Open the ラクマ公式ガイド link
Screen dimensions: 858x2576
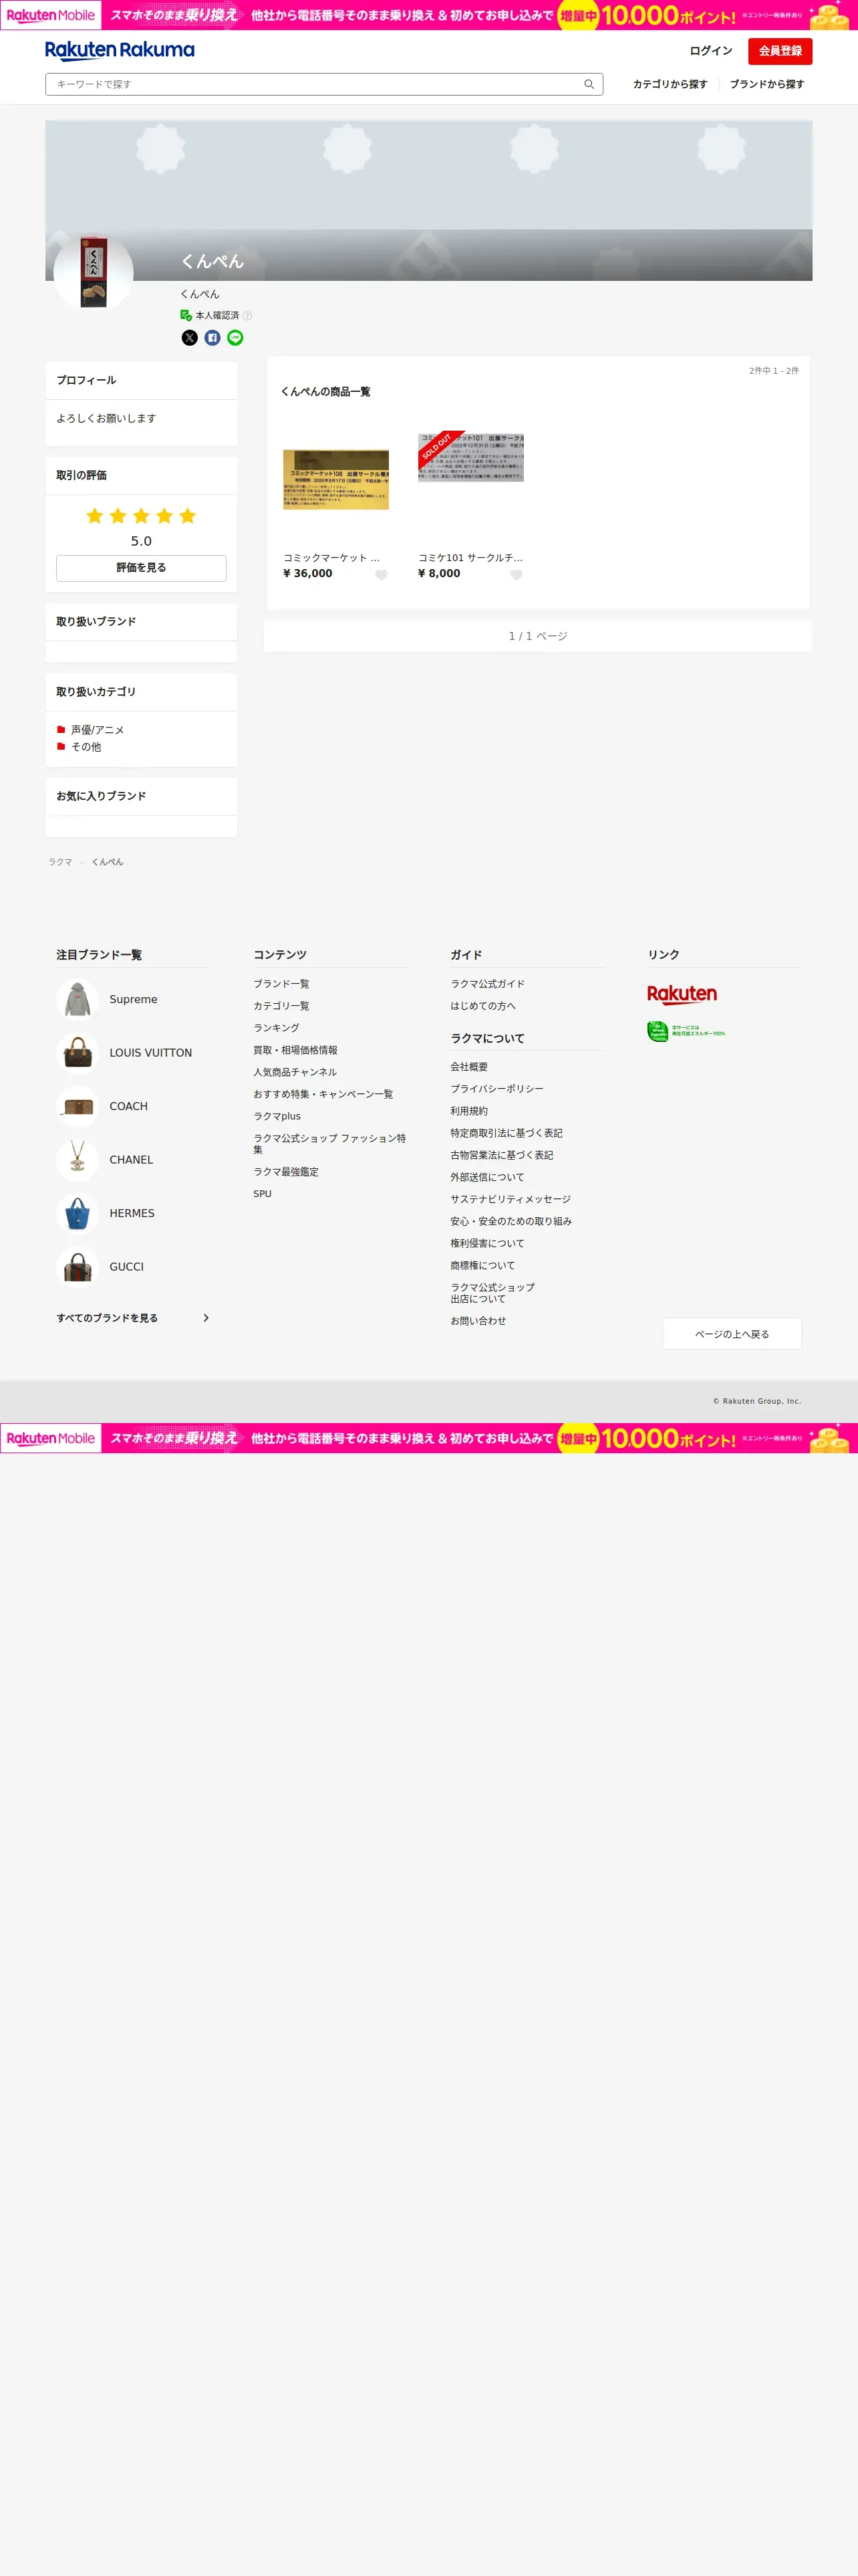pos(487,984)
